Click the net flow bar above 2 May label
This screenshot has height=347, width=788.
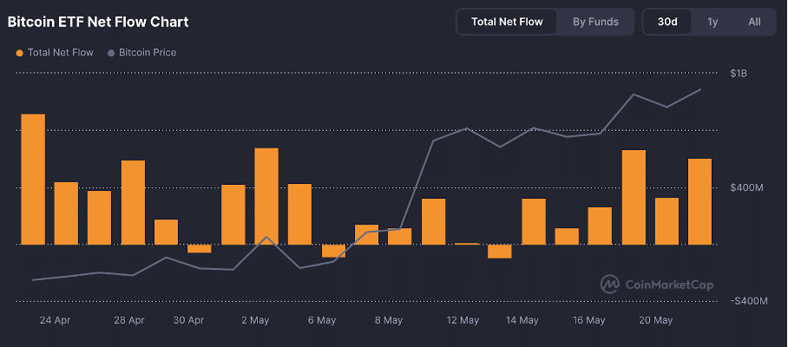pos(266,196)
